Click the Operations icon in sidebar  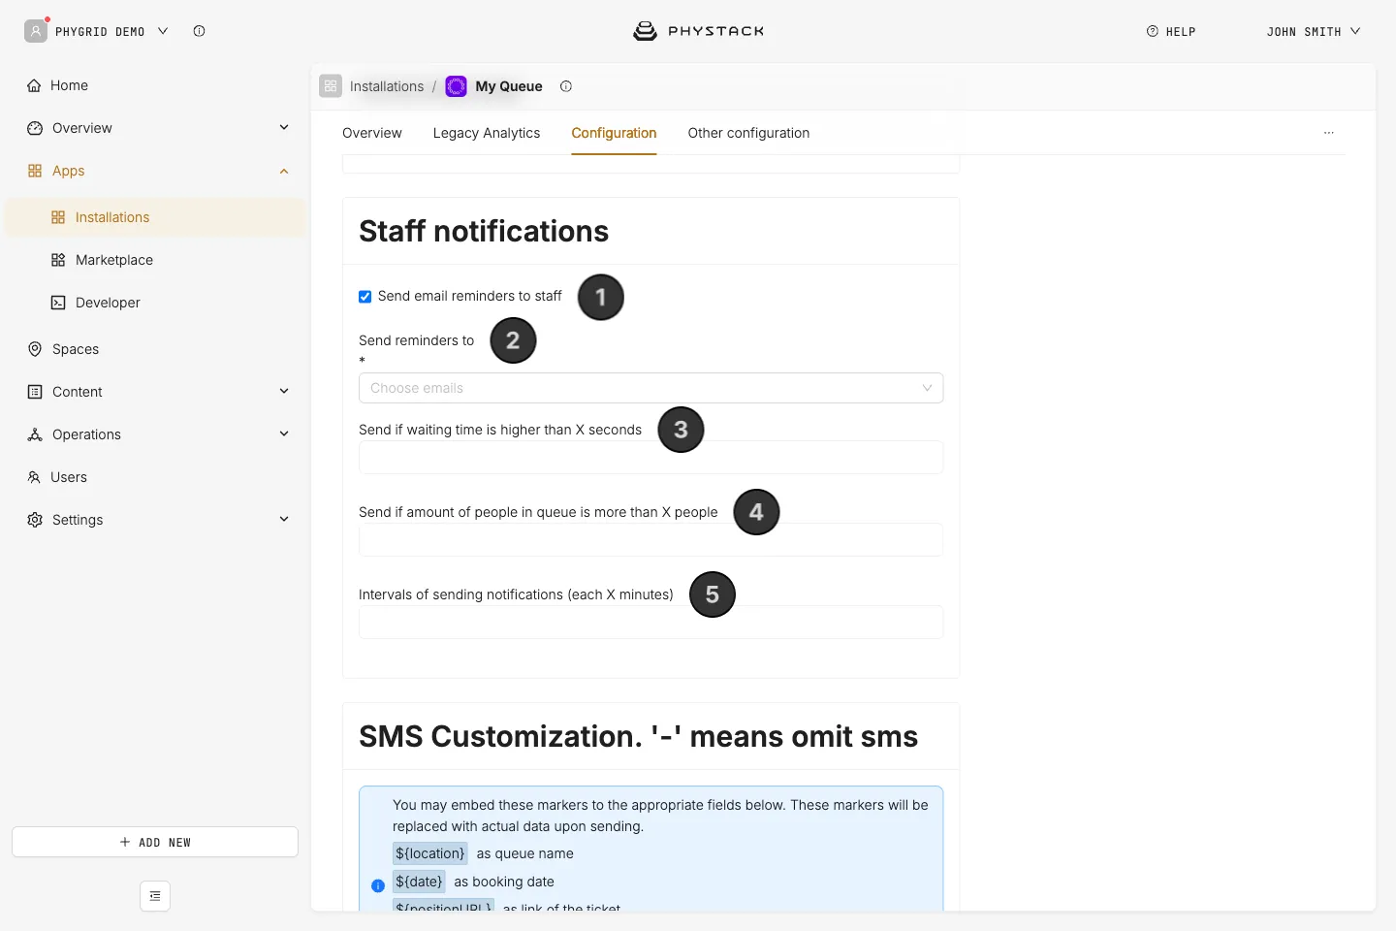tap(35, 434)
